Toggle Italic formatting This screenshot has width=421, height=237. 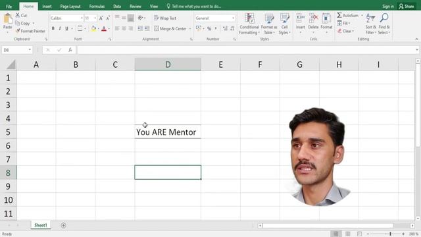(x=60, y=28)
